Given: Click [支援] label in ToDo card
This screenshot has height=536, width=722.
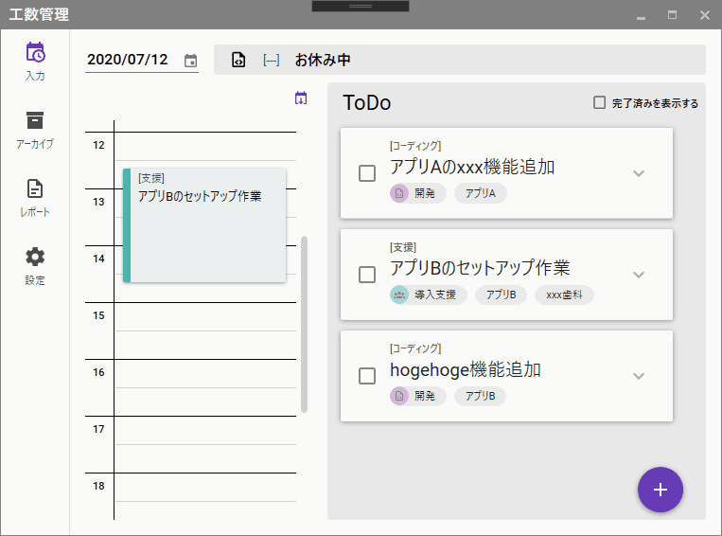Looking at the screenshot, I should coord(403,247).
